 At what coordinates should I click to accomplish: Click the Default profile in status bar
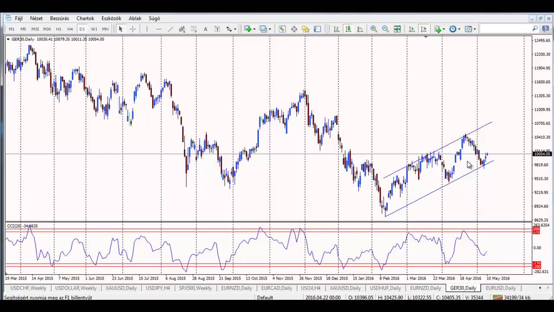click(265, 298)
